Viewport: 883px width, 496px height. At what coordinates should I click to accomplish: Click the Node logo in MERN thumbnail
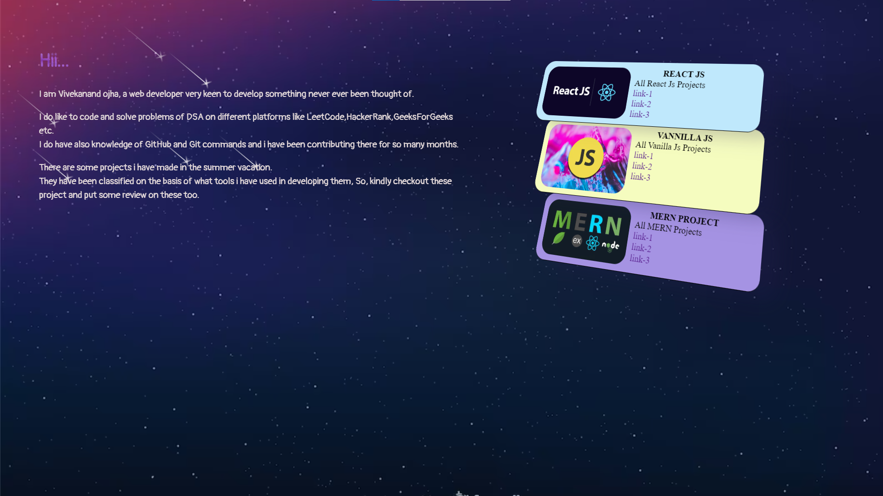[610, 246]
